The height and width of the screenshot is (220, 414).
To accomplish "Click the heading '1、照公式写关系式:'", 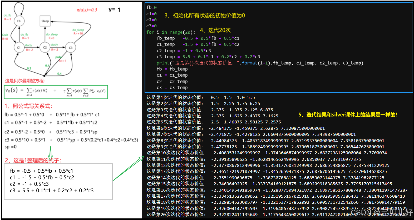I will [28, 106].
